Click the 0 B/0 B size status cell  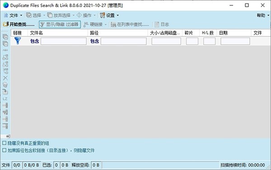coord(32,165)
